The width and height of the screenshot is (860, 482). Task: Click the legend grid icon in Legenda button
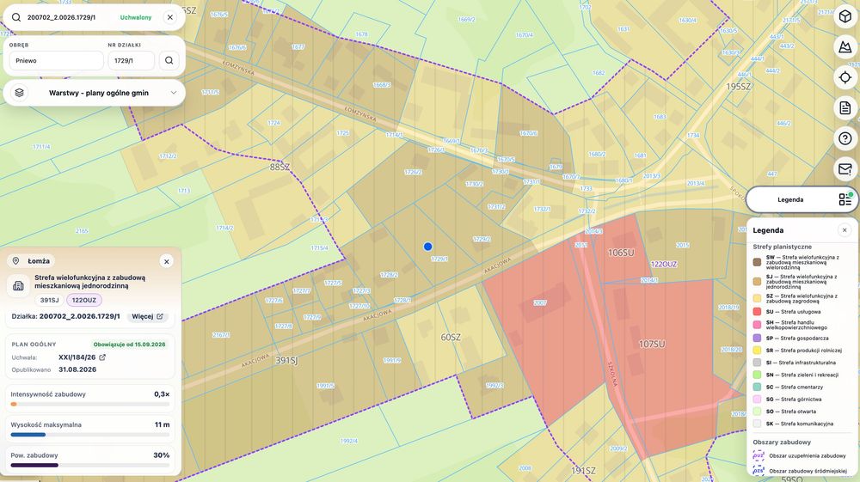pyautogui.click(x=845, y=199)
